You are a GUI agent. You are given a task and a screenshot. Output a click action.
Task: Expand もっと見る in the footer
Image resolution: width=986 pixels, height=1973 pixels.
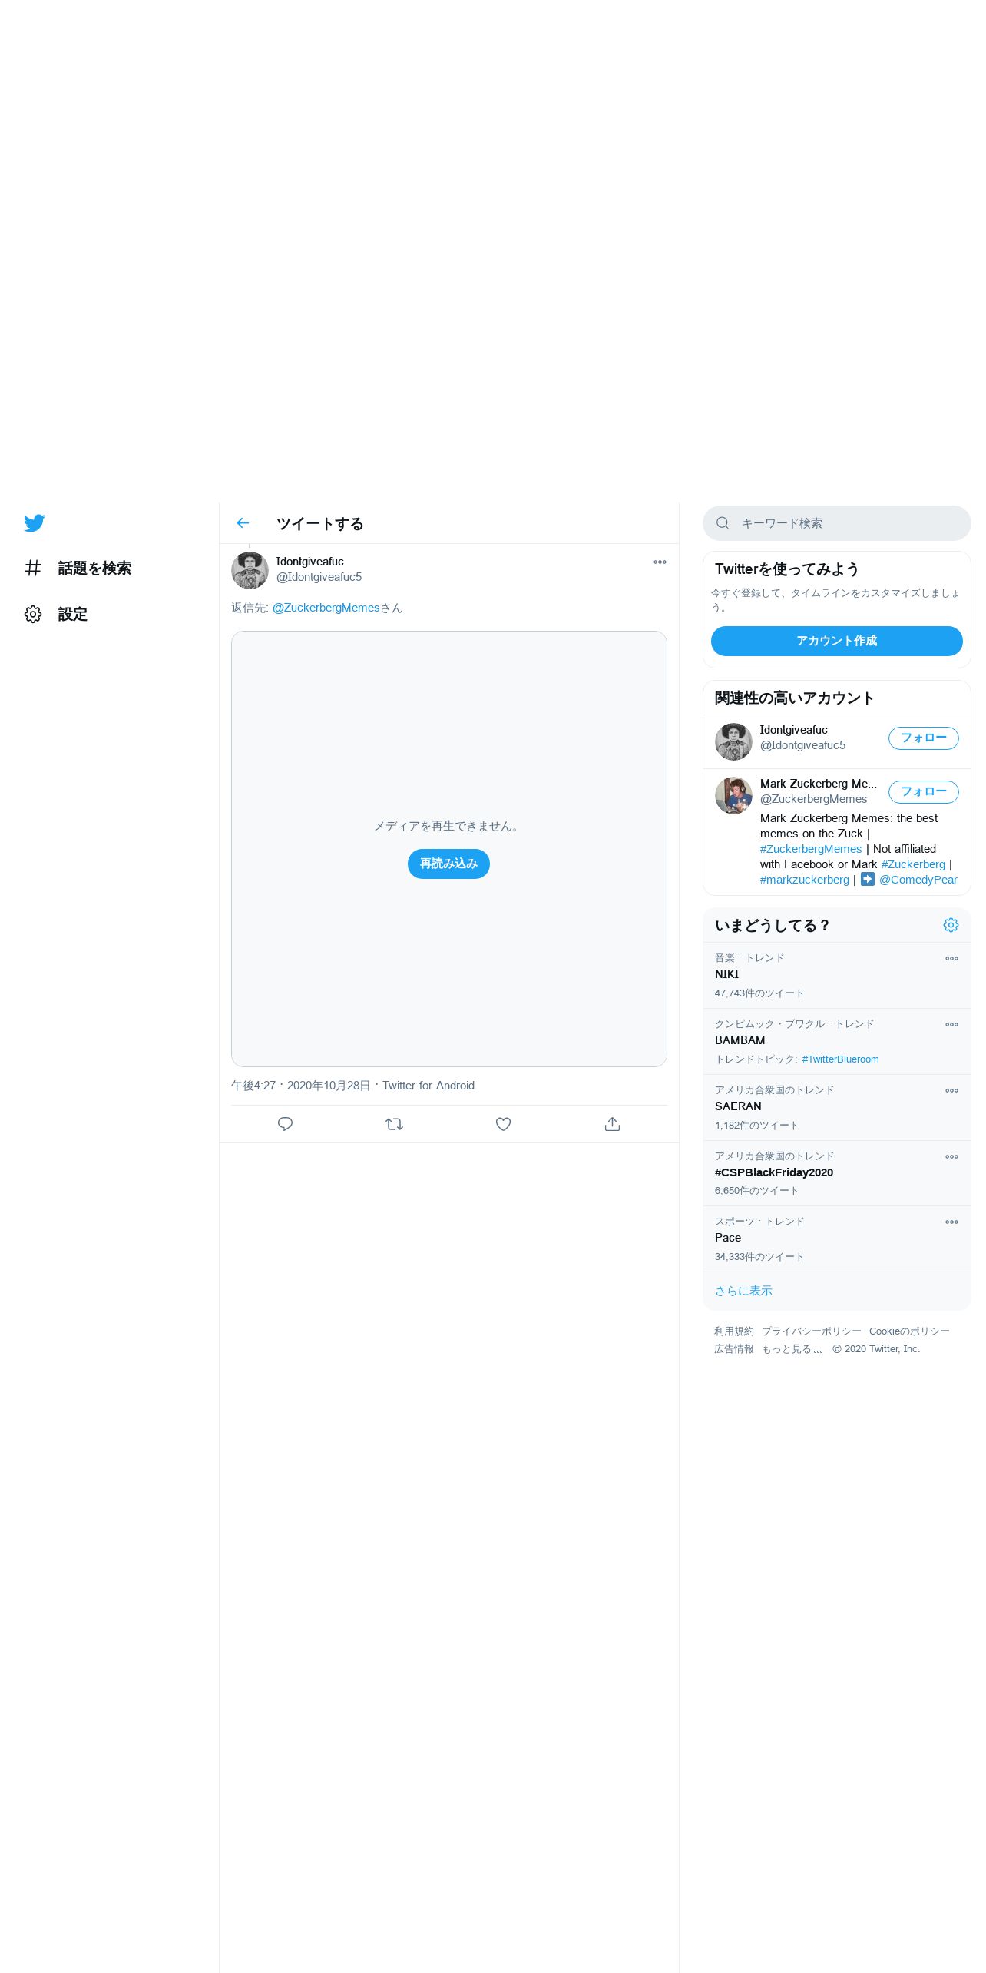click(x=792, y=1349)
